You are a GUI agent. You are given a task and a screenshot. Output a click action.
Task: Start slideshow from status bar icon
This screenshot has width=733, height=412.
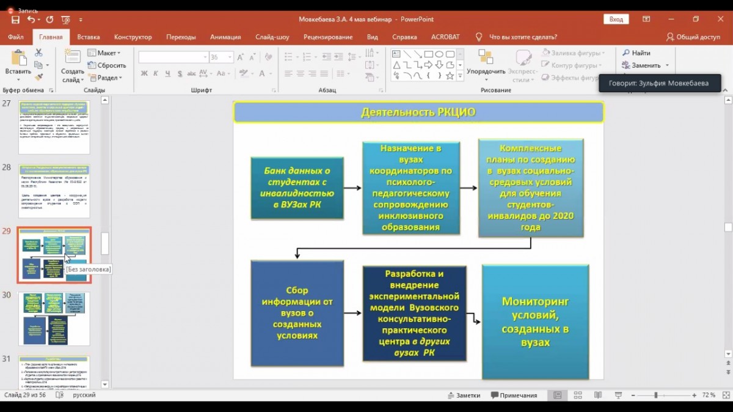coord(618,395)
